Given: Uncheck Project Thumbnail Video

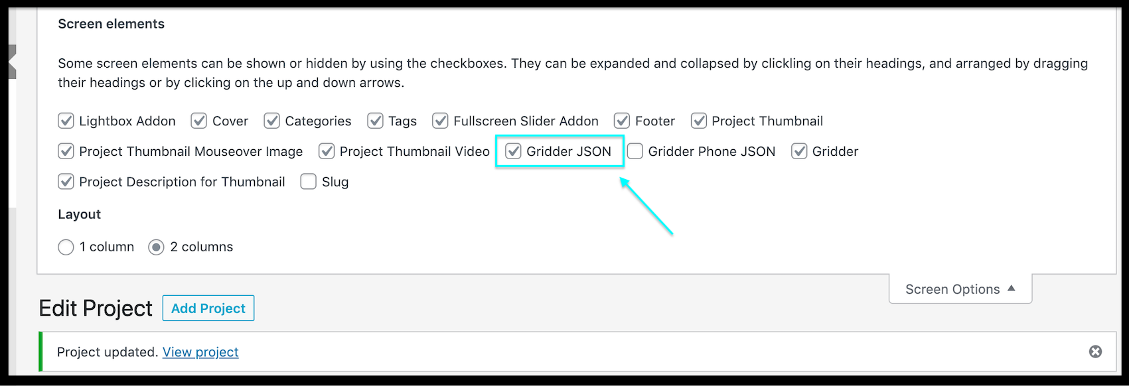Looking at the screenshot, I should pyautogui.click(x=327, y=151).
